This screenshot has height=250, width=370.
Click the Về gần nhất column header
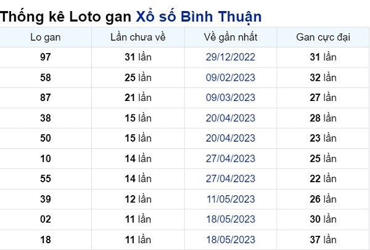(x=231, y=37)
